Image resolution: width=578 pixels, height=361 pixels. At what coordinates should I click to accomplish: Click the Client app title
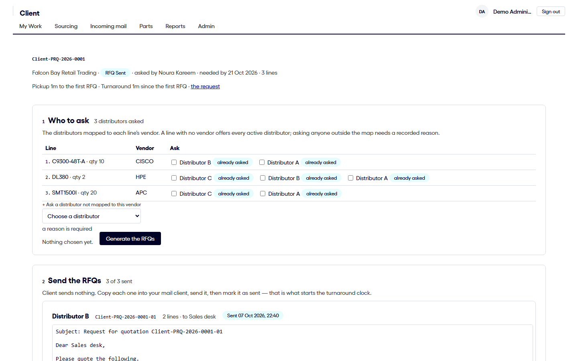pos(30,13)
